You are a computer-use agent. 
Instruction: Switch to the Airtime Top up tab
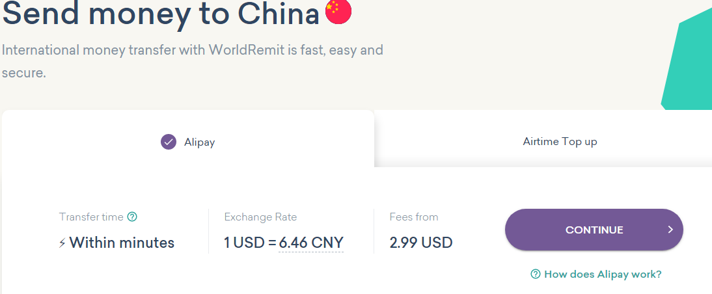tap(560, 141)
